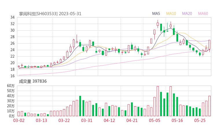Click the 32 price axis label
Screen dimensions: 214x127
coord(12,24)
